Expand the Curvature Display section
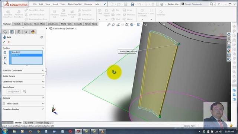The height and width of the screenshot is (134, 238). point(43,109)
